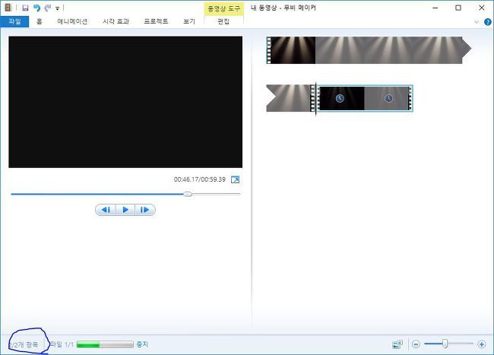Close the Movie Maker window
Screen dimensions: 494x355
click(x=482, y=8)
